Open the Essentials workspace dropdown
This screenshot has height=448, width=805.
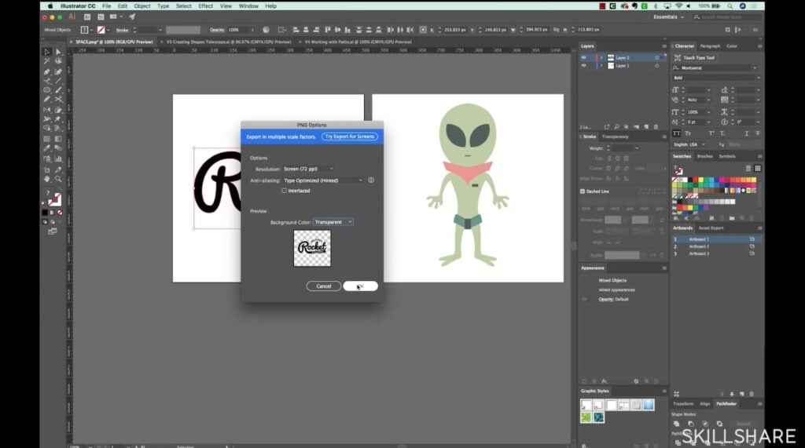[668, 17]
